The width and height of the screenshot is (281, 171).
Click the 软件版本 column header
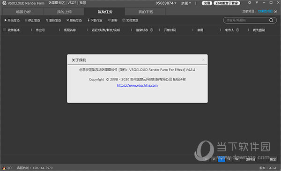coord(14,30)
